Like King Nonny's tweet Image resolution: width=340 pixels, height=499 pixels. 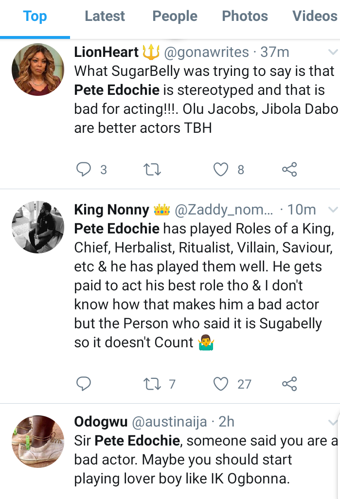[221, 384]
